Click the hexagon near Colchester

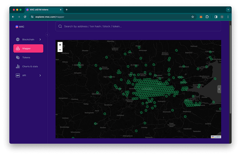point(210,52)
